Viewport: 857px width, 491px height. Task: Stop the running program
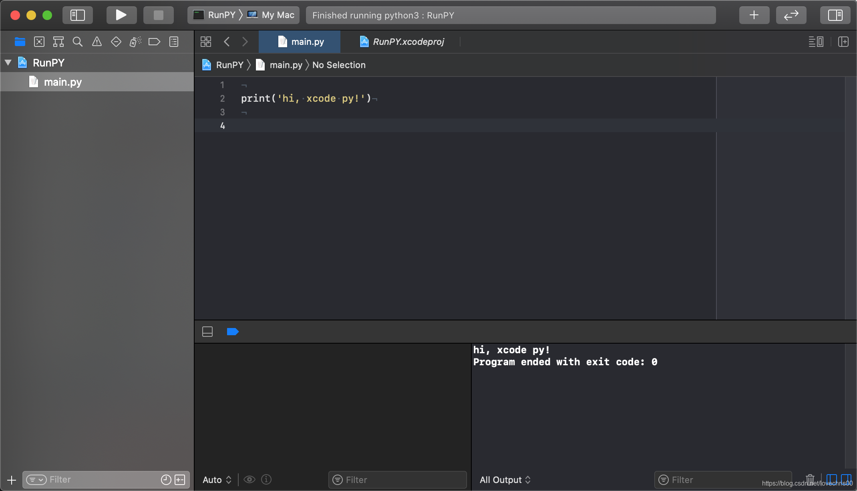159,15
